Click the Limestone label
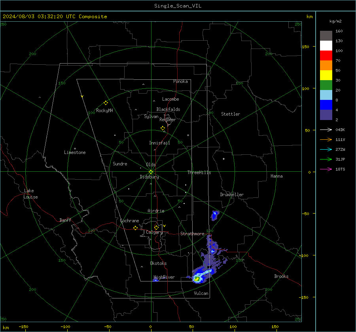356x332 pixels. tap(75, 152)
